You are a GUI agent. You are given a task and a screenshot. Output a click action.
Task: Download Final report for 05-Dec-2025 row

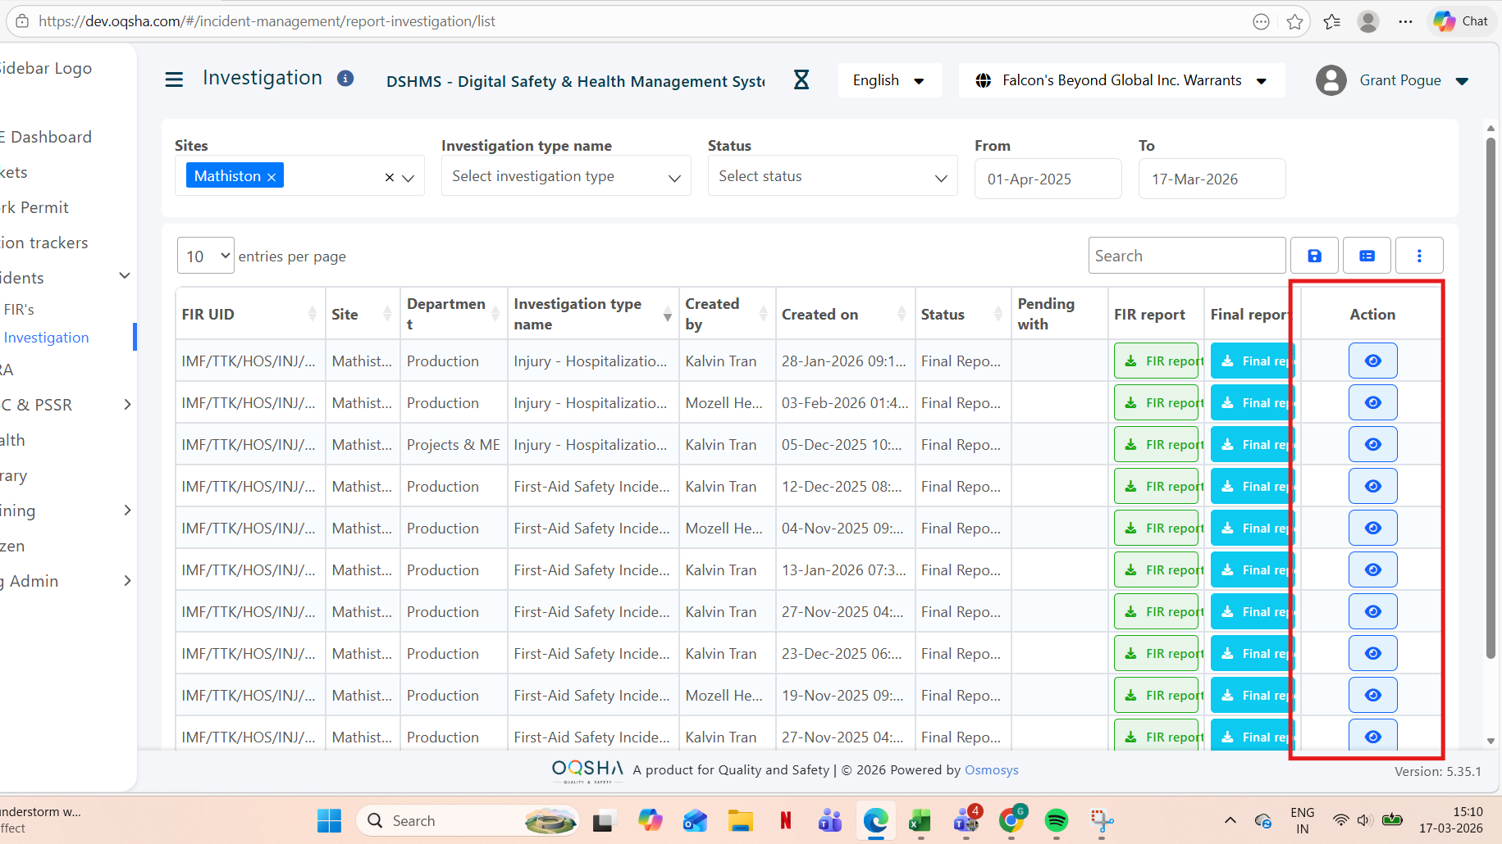(x=1251, y=444)
